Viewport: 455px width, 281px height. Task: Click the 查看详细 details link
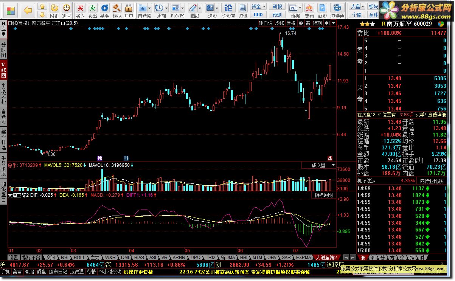coord(437,115)
